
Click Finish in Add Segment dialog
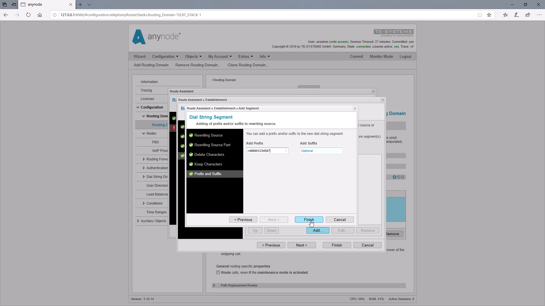pos(309,220)
